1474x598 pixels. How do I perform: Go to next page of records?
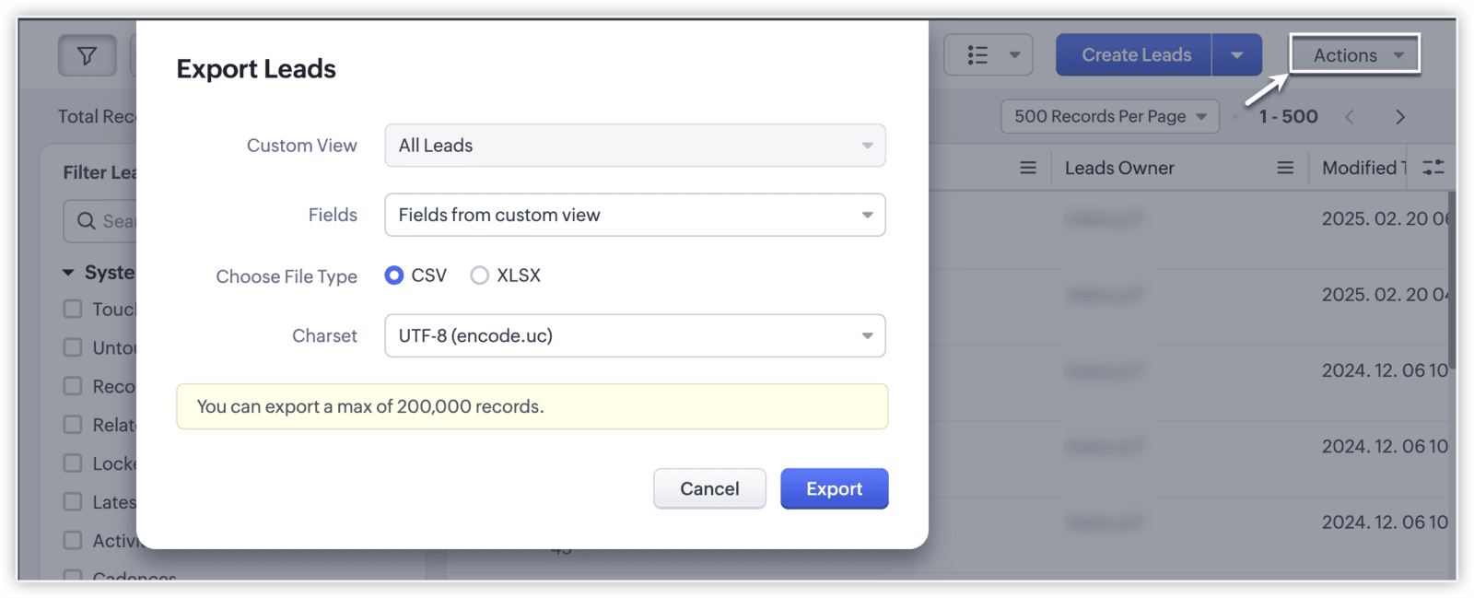point(1399,117)
